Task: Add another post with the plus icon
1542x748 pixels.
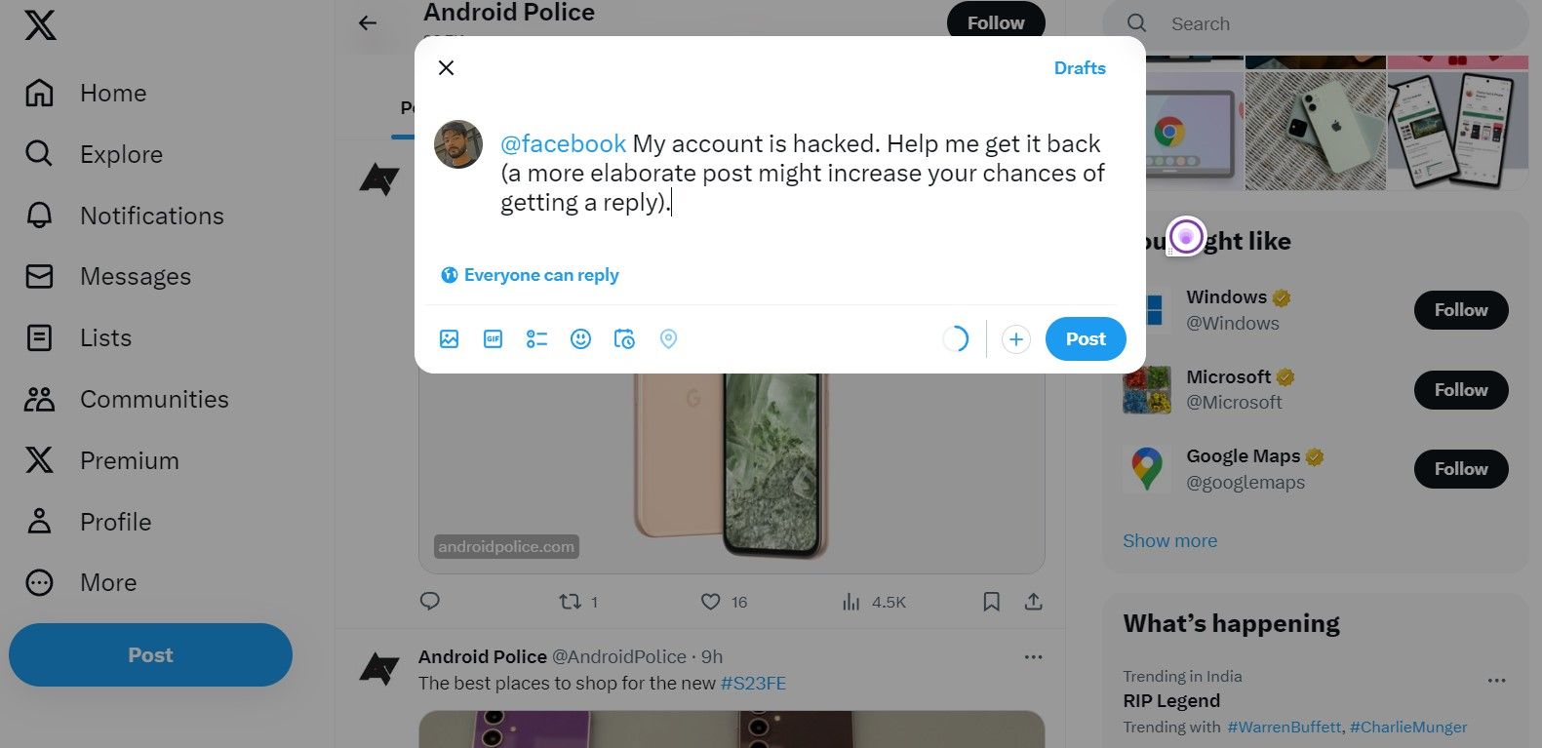Action: pyautogui.click(x=1015, y=339)
